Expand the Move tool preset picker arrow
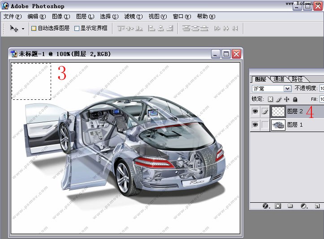324x239 pixels. coord(23,29)
